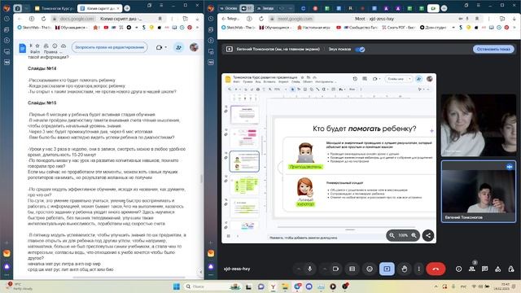
Task: Click the share icon beside zoom controls
Action: click(x=429, y=235)
